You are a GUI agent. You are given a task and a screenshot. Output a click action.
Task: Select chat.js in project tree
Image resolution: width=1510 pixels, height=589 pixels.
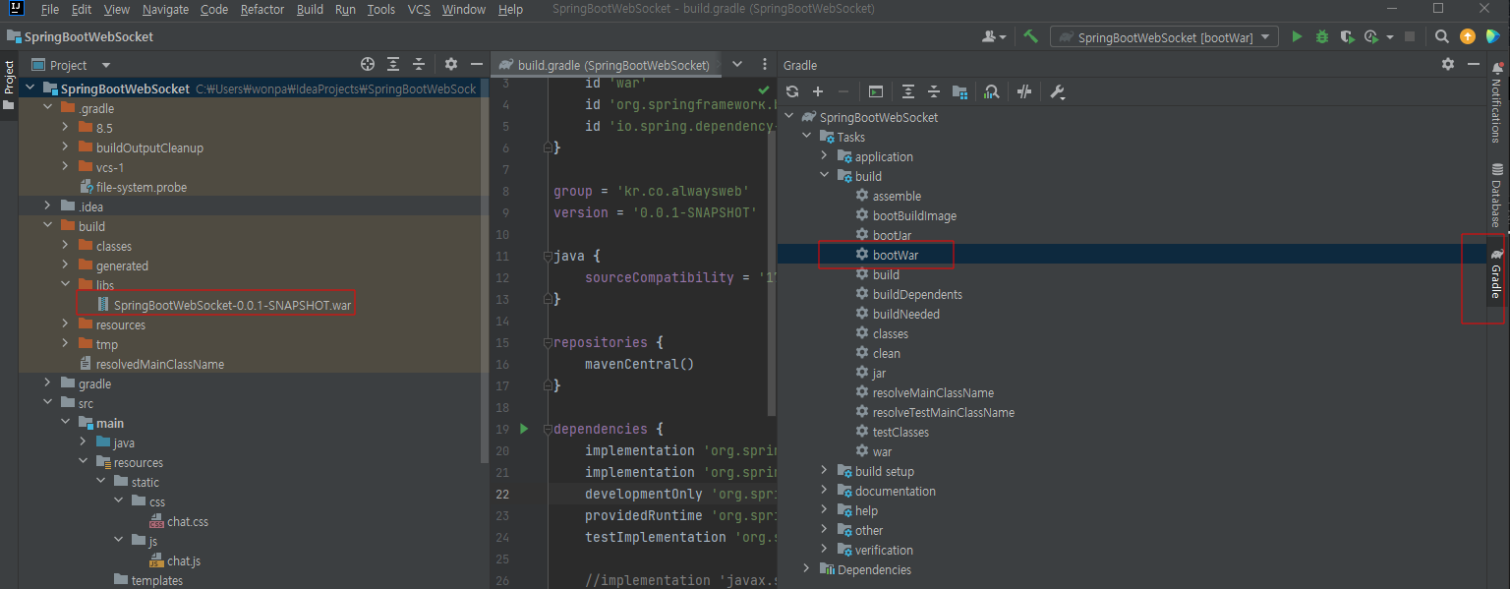point(183,560)
